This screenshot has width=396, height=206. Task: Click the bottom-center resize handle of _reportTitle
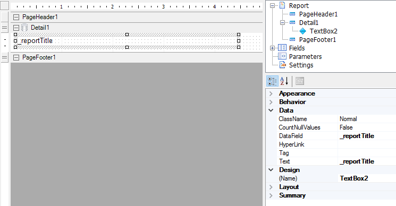point(127,47)
